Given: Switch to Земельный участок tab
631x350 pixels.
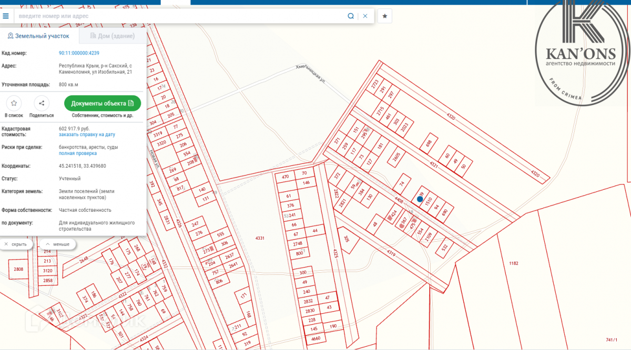Looking at the screenshot, I should (38, 36).
